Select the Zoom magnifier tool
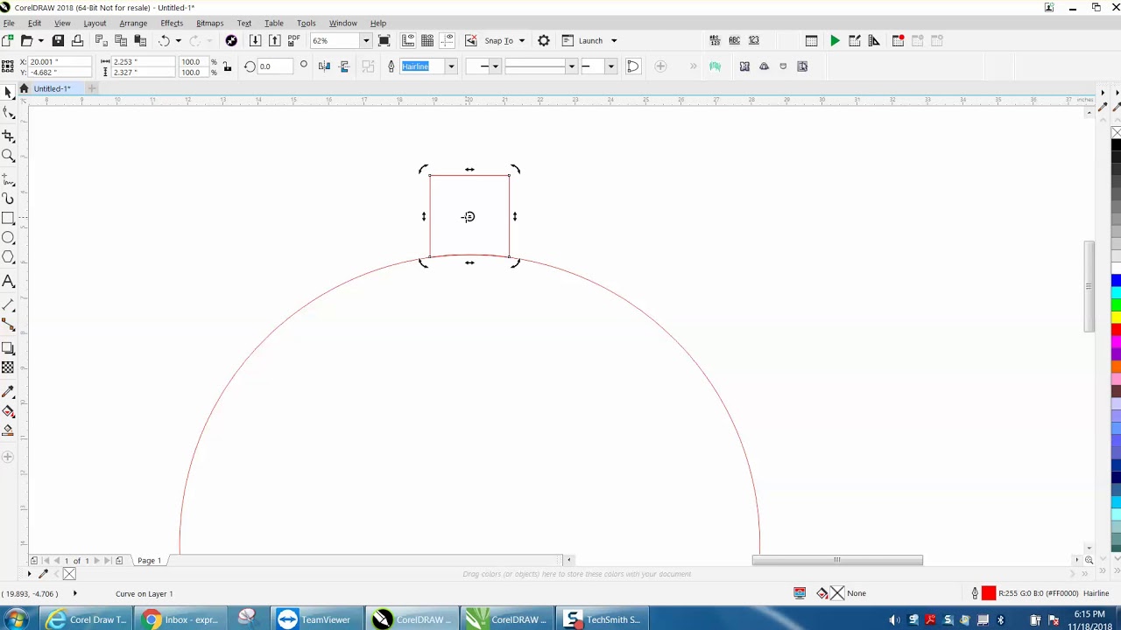 coord(8,156)
